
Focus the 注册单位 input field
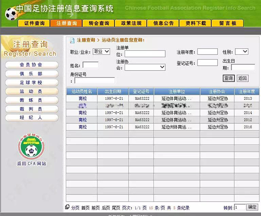point(145,54)
